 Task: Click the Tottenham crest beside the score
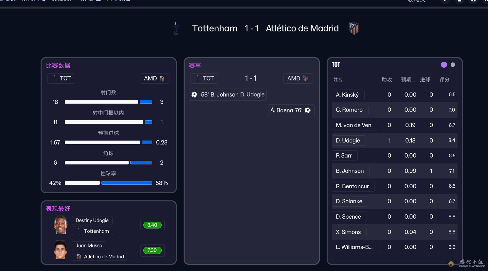coord(176,28)
